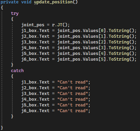Click "Can't read" string on j4_box line

point(73,99)
